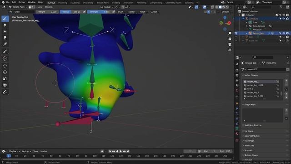
Task: Open the Options dropdown in viewport
Action: click(226, 12)
